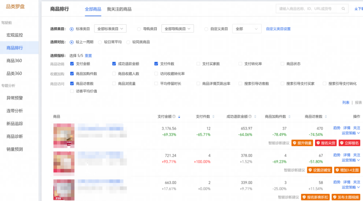Viewport: 363px width, 201px height.
Task: Select 较日常平均 comparison radio
Action: pyautogui.click(x=100, y=42)
